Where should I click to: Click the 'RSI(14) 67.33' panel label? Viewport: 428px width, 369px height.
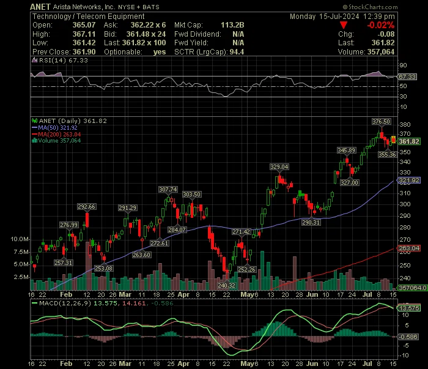point(64,60)
